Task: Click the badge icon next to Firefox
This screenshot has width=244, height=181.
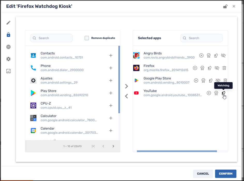Action: (x=202, y=68)
